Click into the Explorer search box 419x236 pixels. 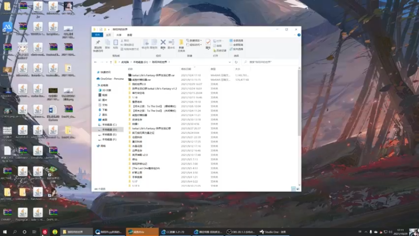coord(271,62)
